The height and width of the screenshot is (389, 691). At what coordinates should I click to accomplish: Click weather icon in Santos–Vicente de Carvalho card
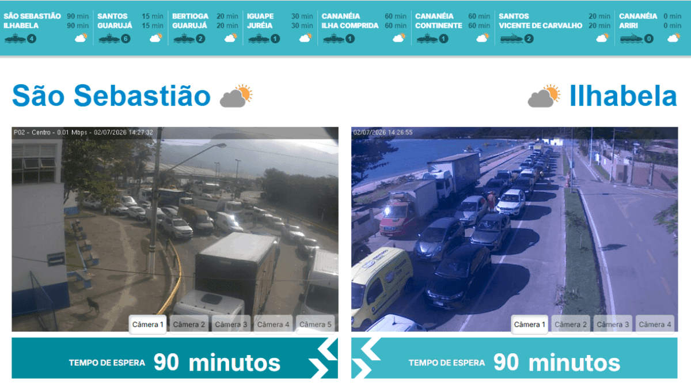[602, 38]
